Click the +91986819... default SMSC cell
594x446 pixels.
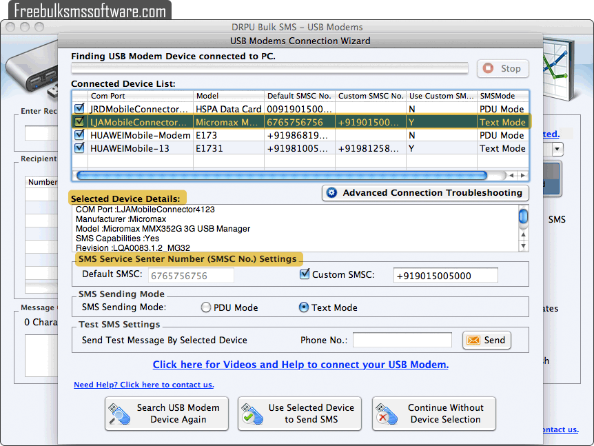(300, 135)
